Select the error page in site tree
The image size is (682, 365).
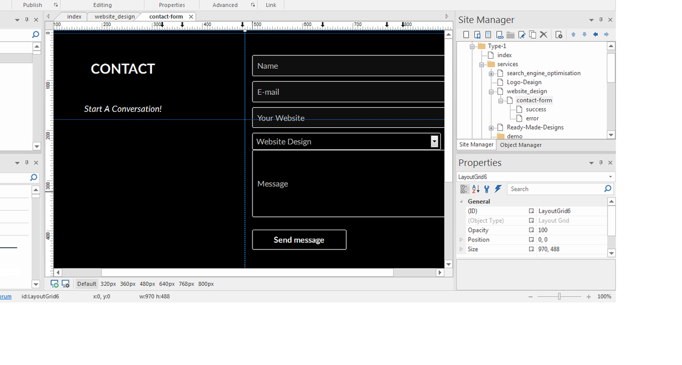tap(532, 118)
